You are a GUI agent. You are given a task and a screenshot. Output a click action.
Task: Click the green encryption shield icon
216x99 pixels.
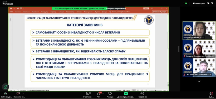pos(186,3)
